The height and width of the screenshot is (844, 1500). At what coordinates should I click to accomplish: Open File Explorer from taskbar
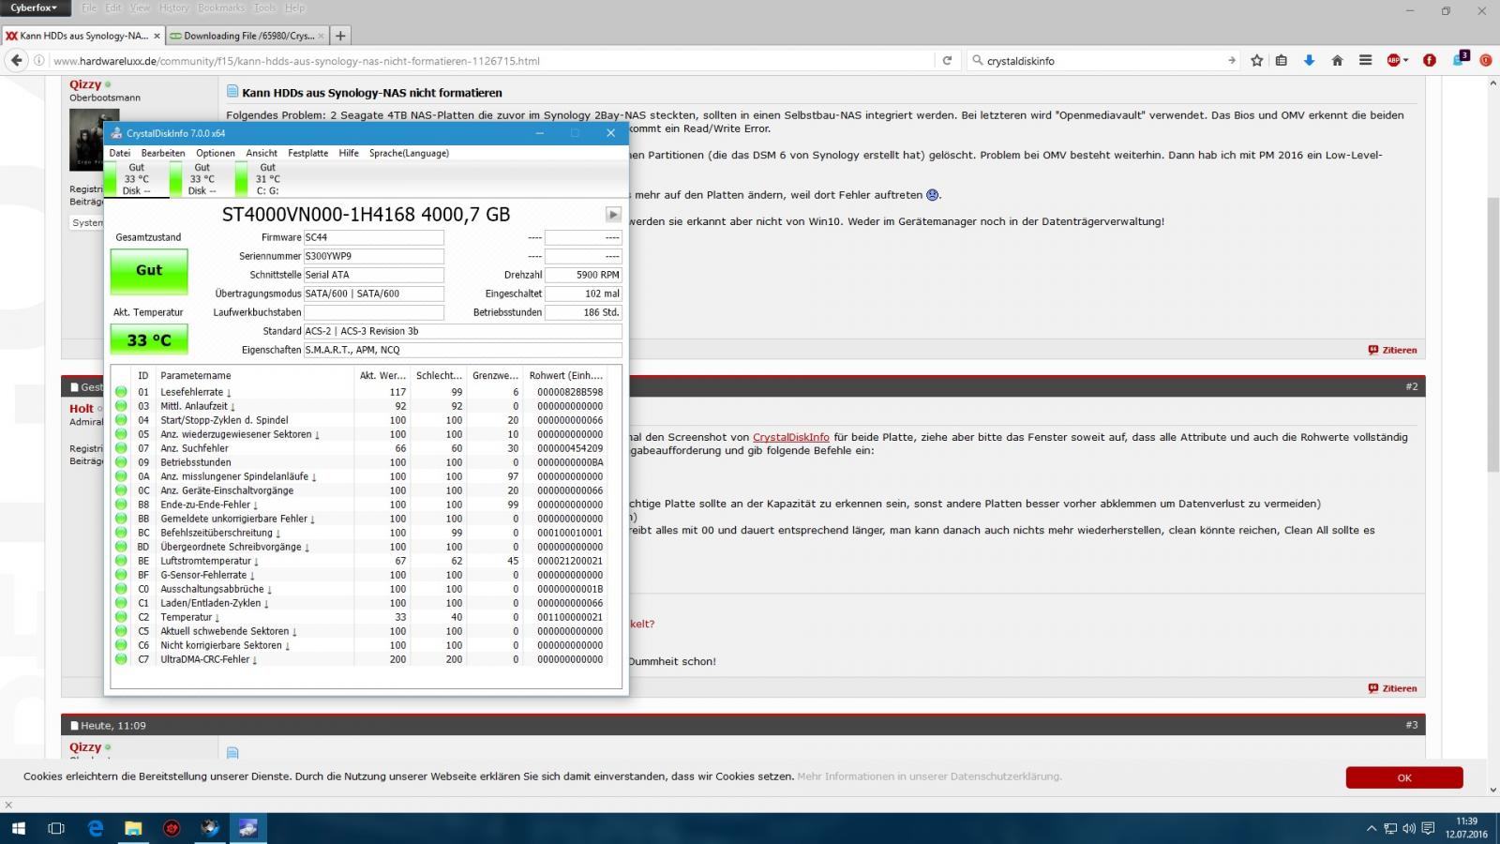click(x=133, y=828)
